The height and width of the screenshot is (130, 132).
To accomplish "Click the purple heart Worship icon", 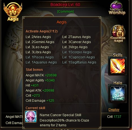I will [117, 8].
